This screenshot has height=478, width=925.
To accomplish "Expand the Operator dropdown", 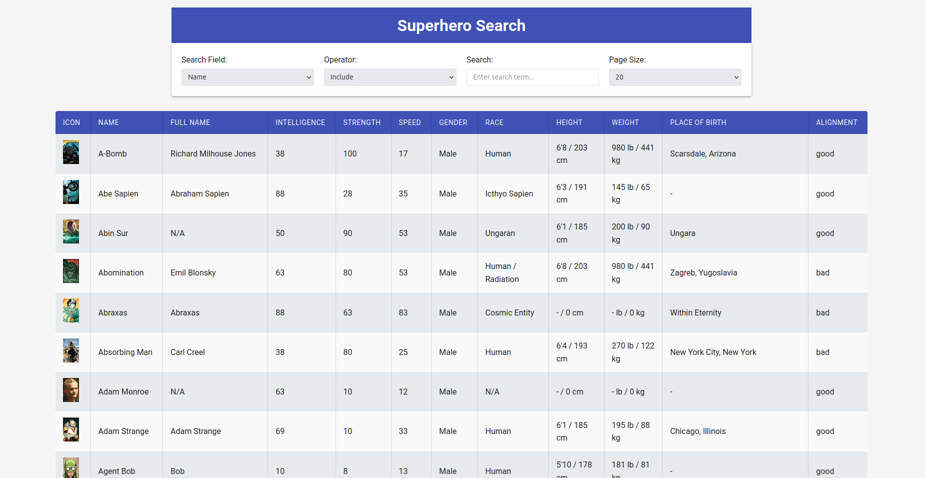I will coord(390,77).
